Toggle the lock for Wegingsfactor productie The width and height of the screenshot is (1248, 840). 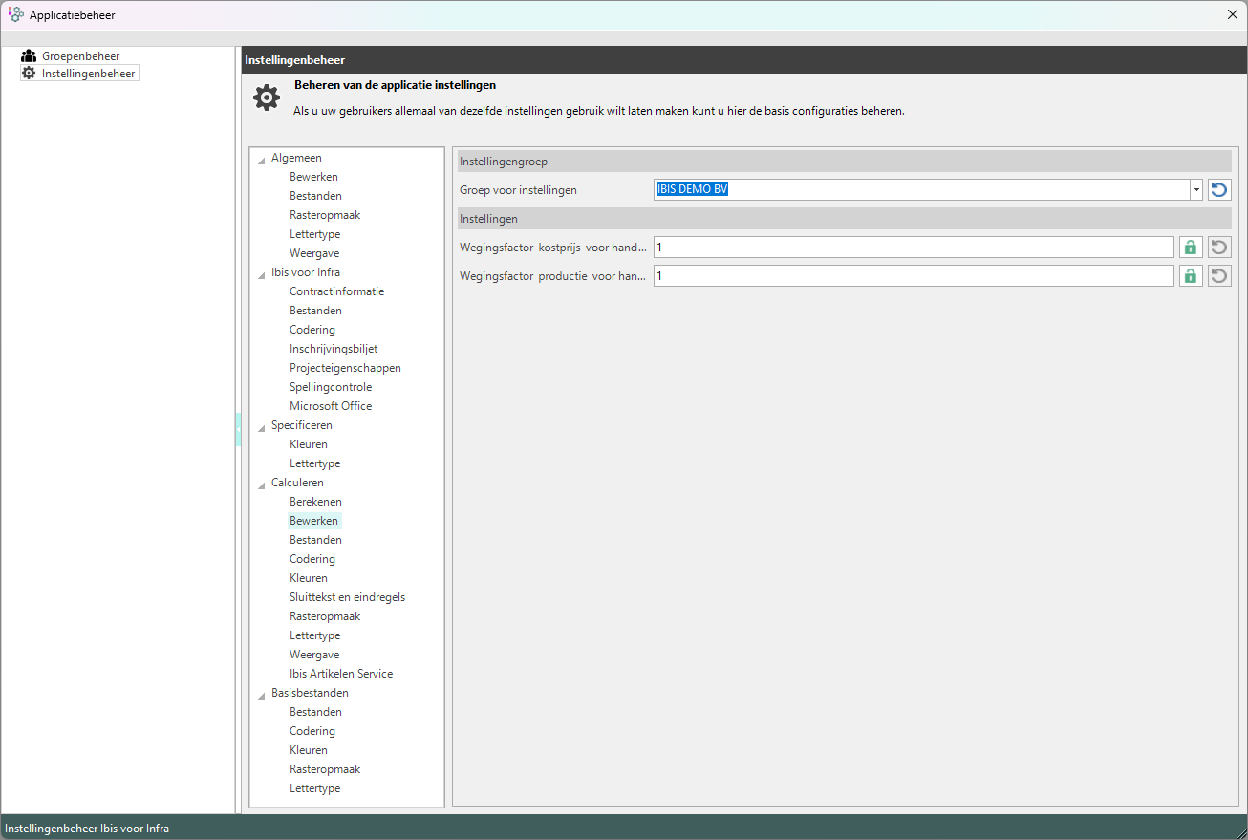(1190, 276)
